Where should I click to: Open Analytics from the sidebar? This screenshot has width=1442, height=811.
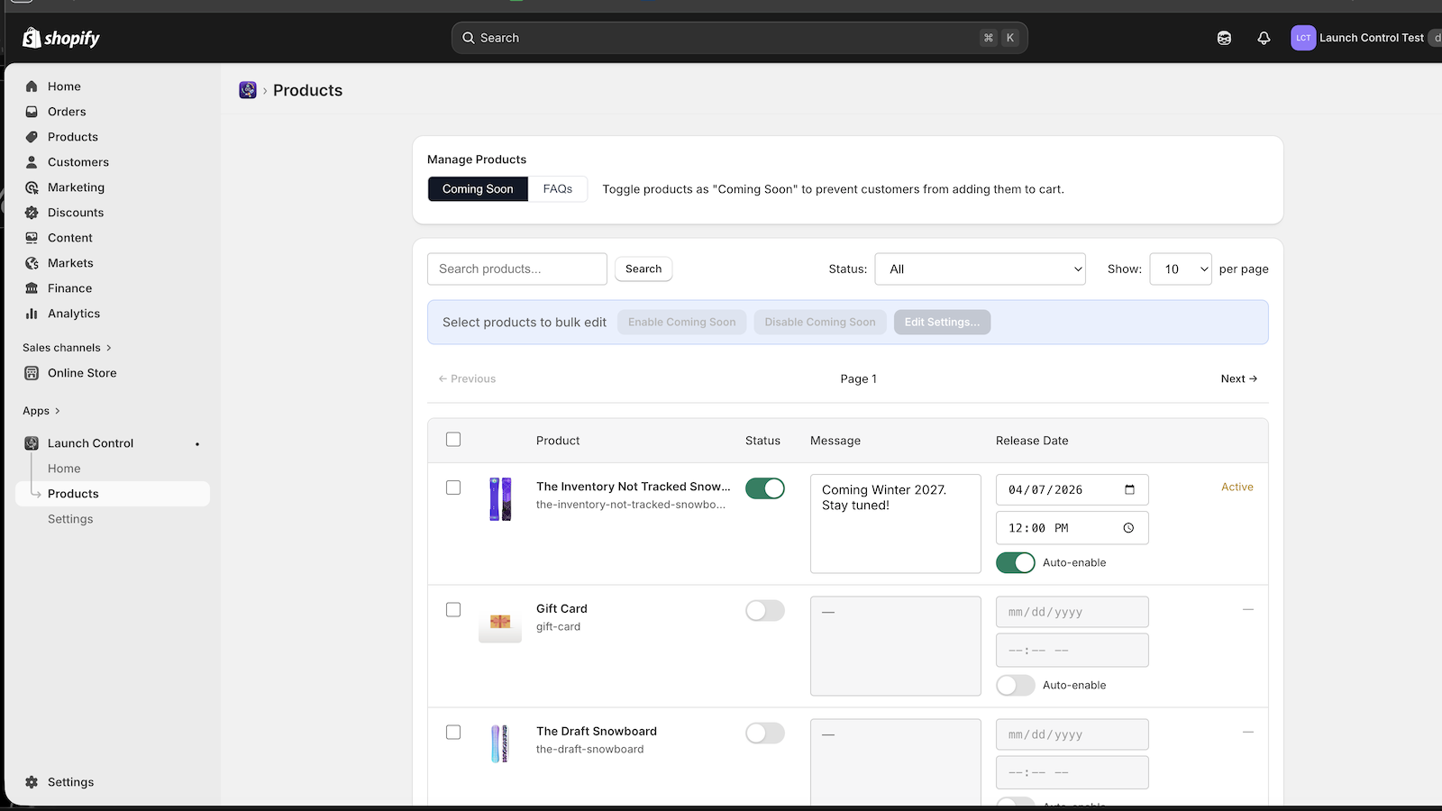(73, 314)
